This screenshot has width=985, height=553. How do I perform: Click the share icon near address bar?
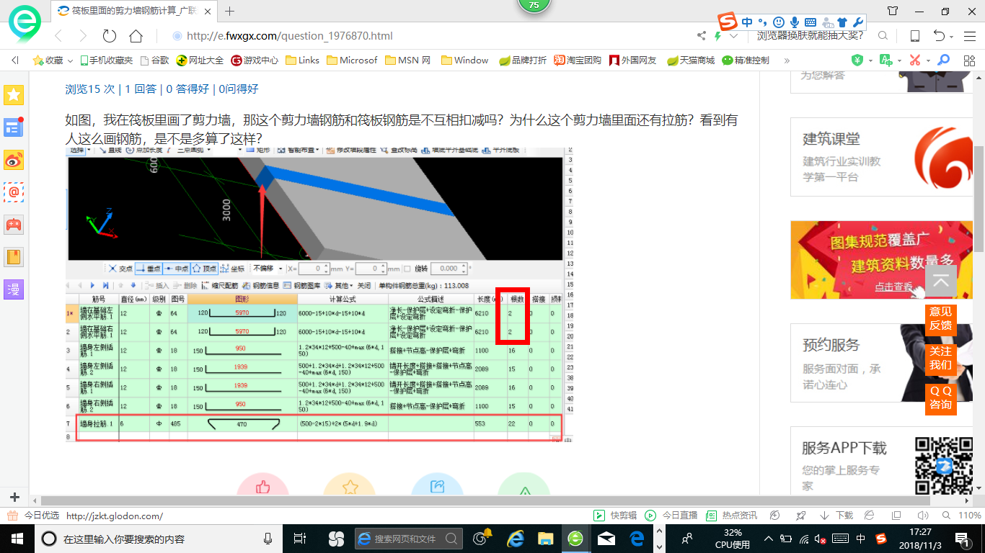coord(702,36)
